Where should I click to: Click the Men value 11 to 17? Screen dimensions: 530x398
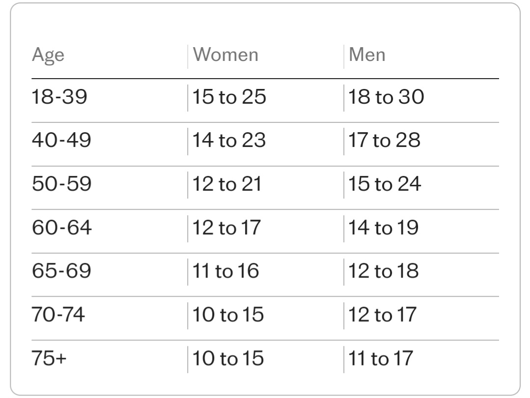[380, 358]
